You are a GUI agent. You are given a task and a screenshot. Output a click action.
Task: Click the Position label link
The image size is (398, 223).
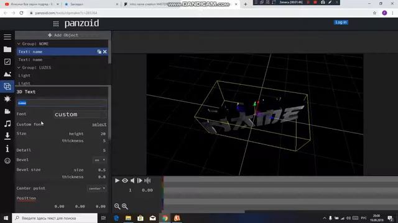tap(26, 198)
